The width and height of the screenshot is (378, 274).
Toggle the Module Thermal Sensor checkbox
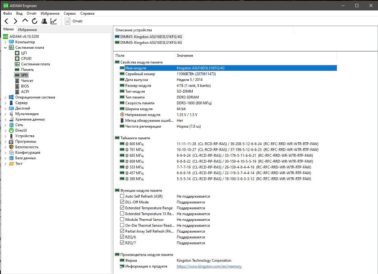tap(122, 219)
